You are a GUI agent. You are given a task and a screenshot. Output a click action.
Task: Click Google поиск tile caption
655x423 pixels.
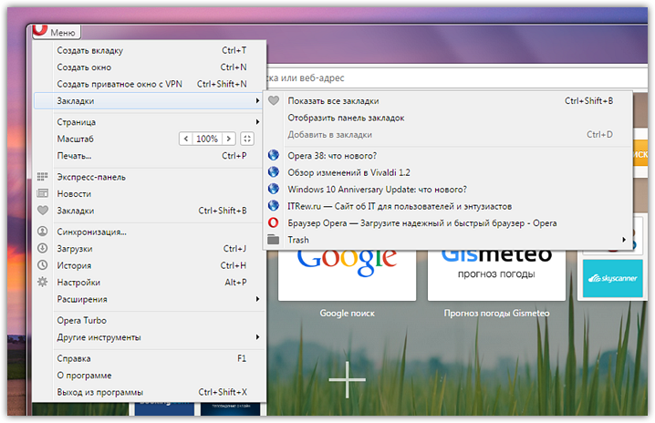[347, 313]
